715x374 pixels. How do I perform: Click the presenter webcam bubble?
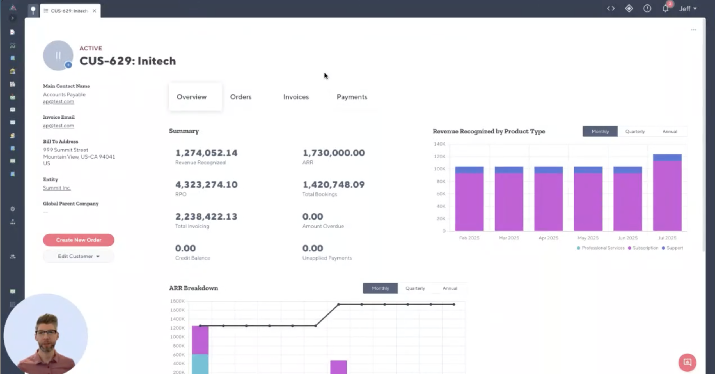tap(46, 334)
